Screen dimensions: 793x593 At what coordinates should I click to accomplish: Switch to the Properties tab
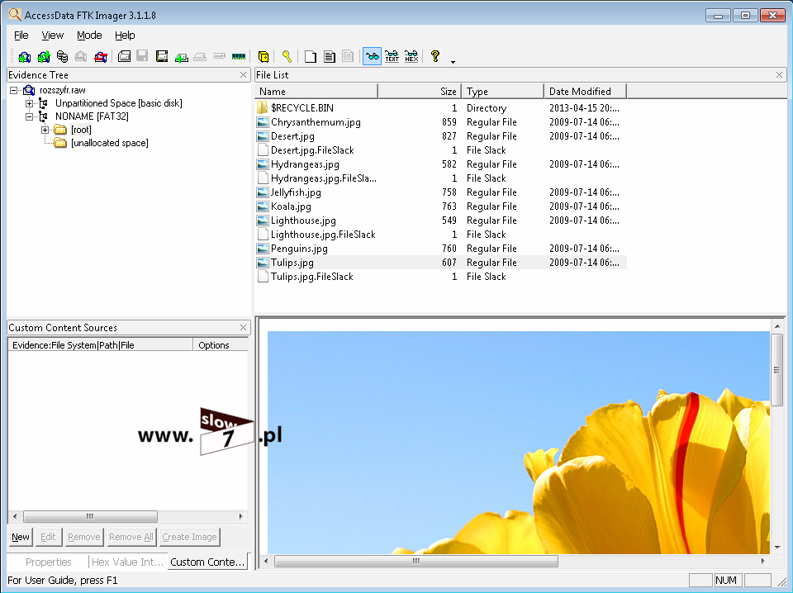(x=48, y=562)
